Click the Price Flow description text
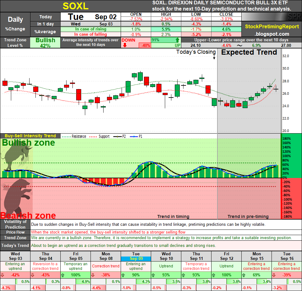 coord(108,232)
